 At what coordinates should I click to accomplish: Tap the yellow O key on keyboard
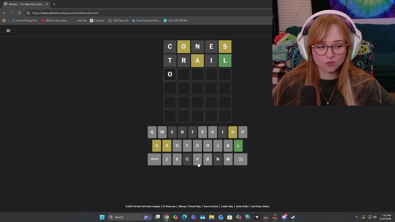[233, 132]
